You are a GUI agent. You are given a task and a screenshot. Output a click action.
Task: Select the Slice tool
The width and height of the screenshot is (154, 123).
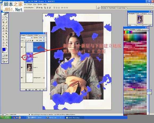point(6,23)
